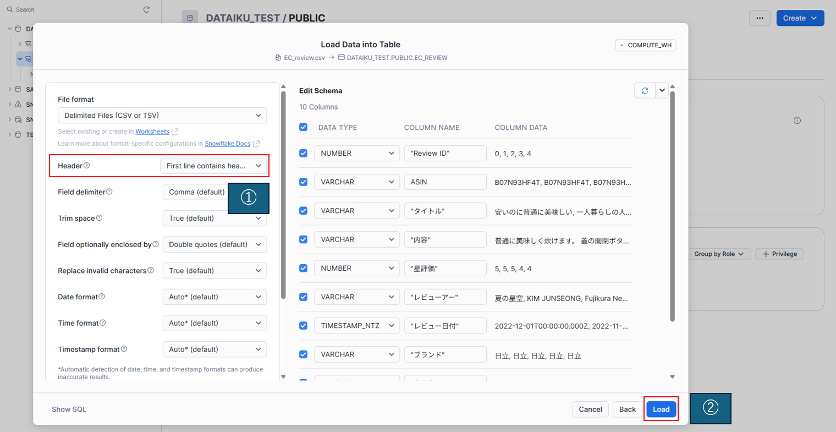This screenshot has width=836, height=432.
Task: Uncheck the "ブランド" column checkbox
Action: [x=303, y=354]
